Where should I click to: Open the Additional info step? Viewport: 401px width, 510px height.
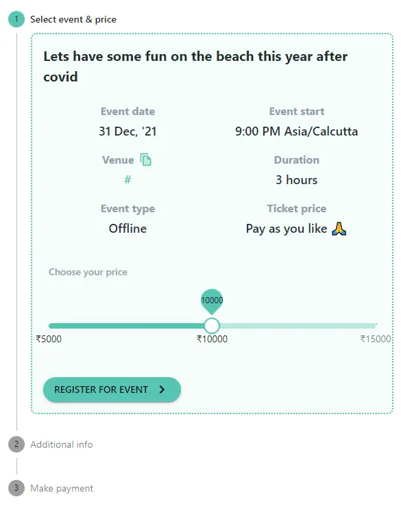pos(62,444)
